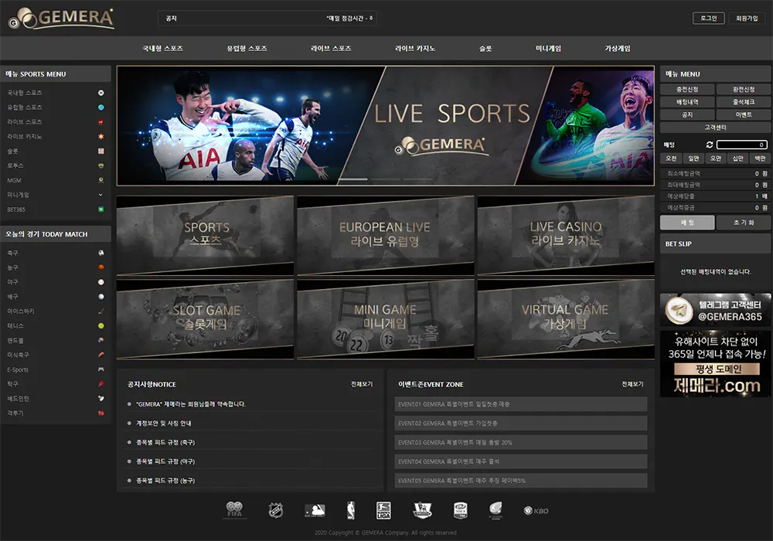Click the 라이브 스포츠 sidebar icon

pyautogui.click(x=101, y=121)
